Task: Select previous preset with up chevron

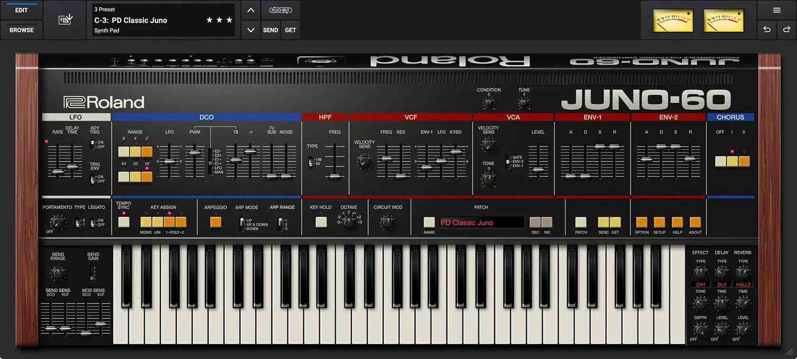Action: pos(250,10)
